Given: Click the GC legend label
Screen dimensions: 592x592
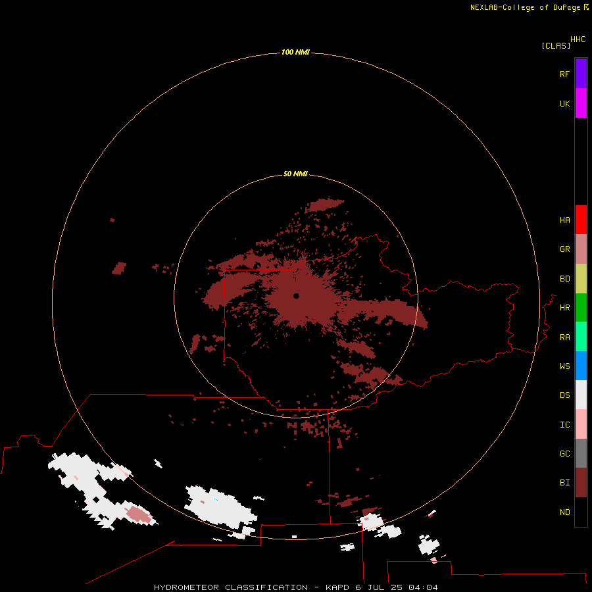Looking at the screenshot, I should 564,454.
